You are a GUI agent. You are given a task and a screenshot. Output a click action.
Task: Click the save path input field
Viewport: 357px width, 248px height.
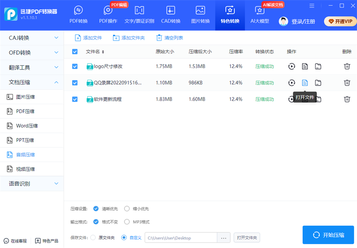(x=181, y=238)
